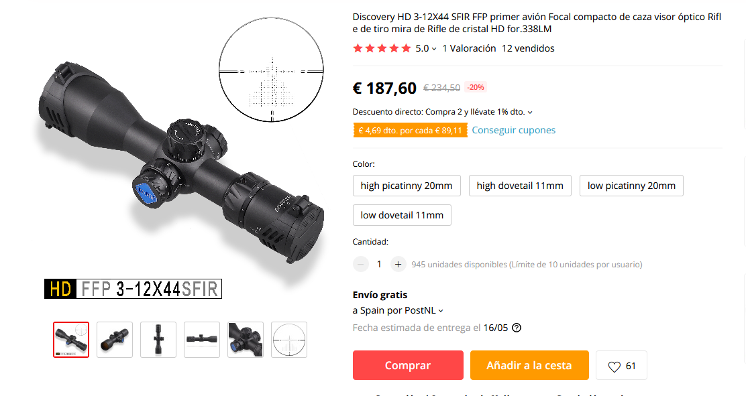Screen dimensions: 746x396
Task: Choose the high dovetail 11mm option
Action: click(x=520, y=186)
